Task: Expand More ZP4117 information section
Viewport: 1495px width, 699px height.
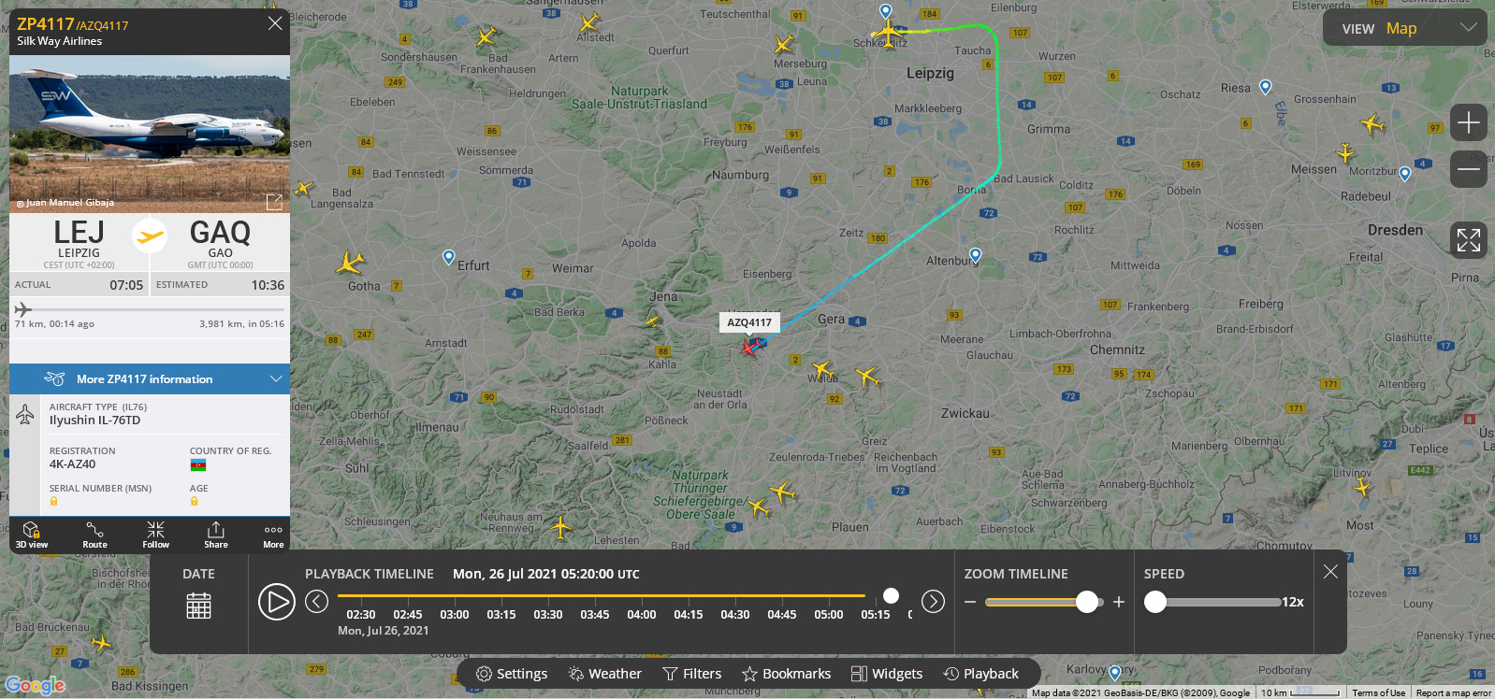Action: [150, 378]
